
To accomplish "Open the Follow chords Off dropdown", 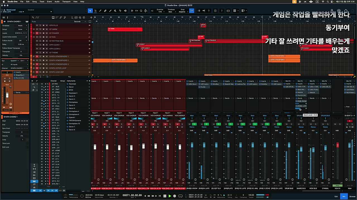I will [21, 41].
